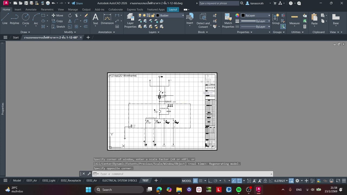This screenshot has width=347, height=195.
Task: Click the Hatch tool icon
Action: 43,27
